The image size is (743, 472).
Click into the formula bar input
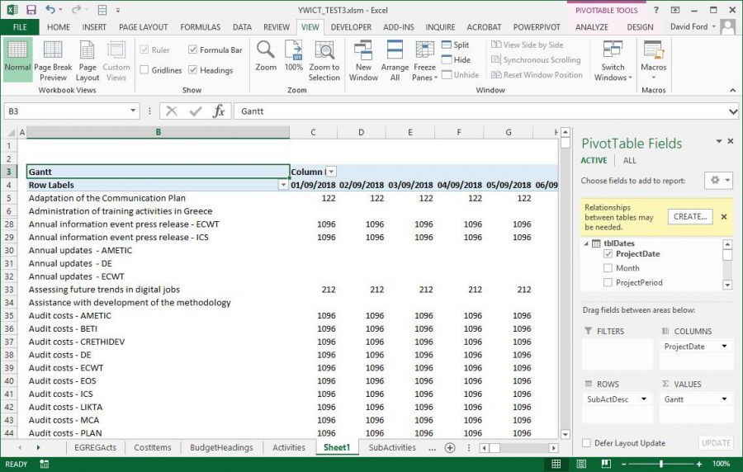point(481,111)
